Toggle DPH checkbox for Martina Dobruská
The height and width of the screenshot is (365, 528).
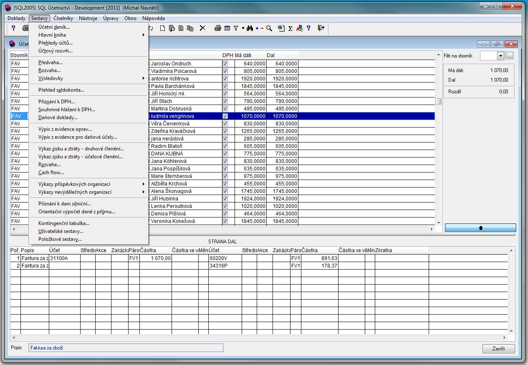click(x=225, y=109)
